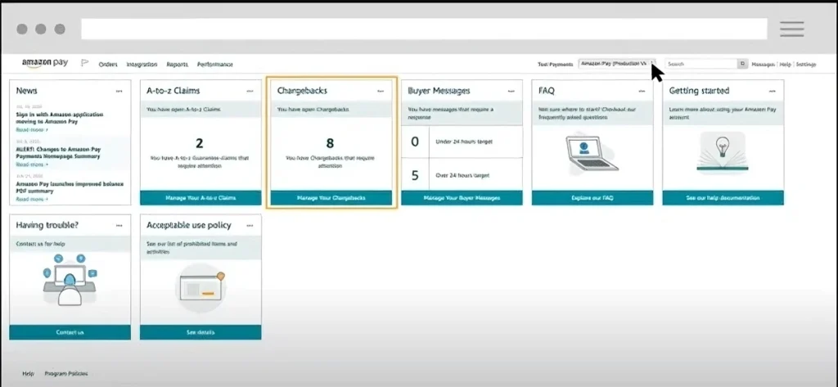Click the See our help documentation button

point(723,198)
